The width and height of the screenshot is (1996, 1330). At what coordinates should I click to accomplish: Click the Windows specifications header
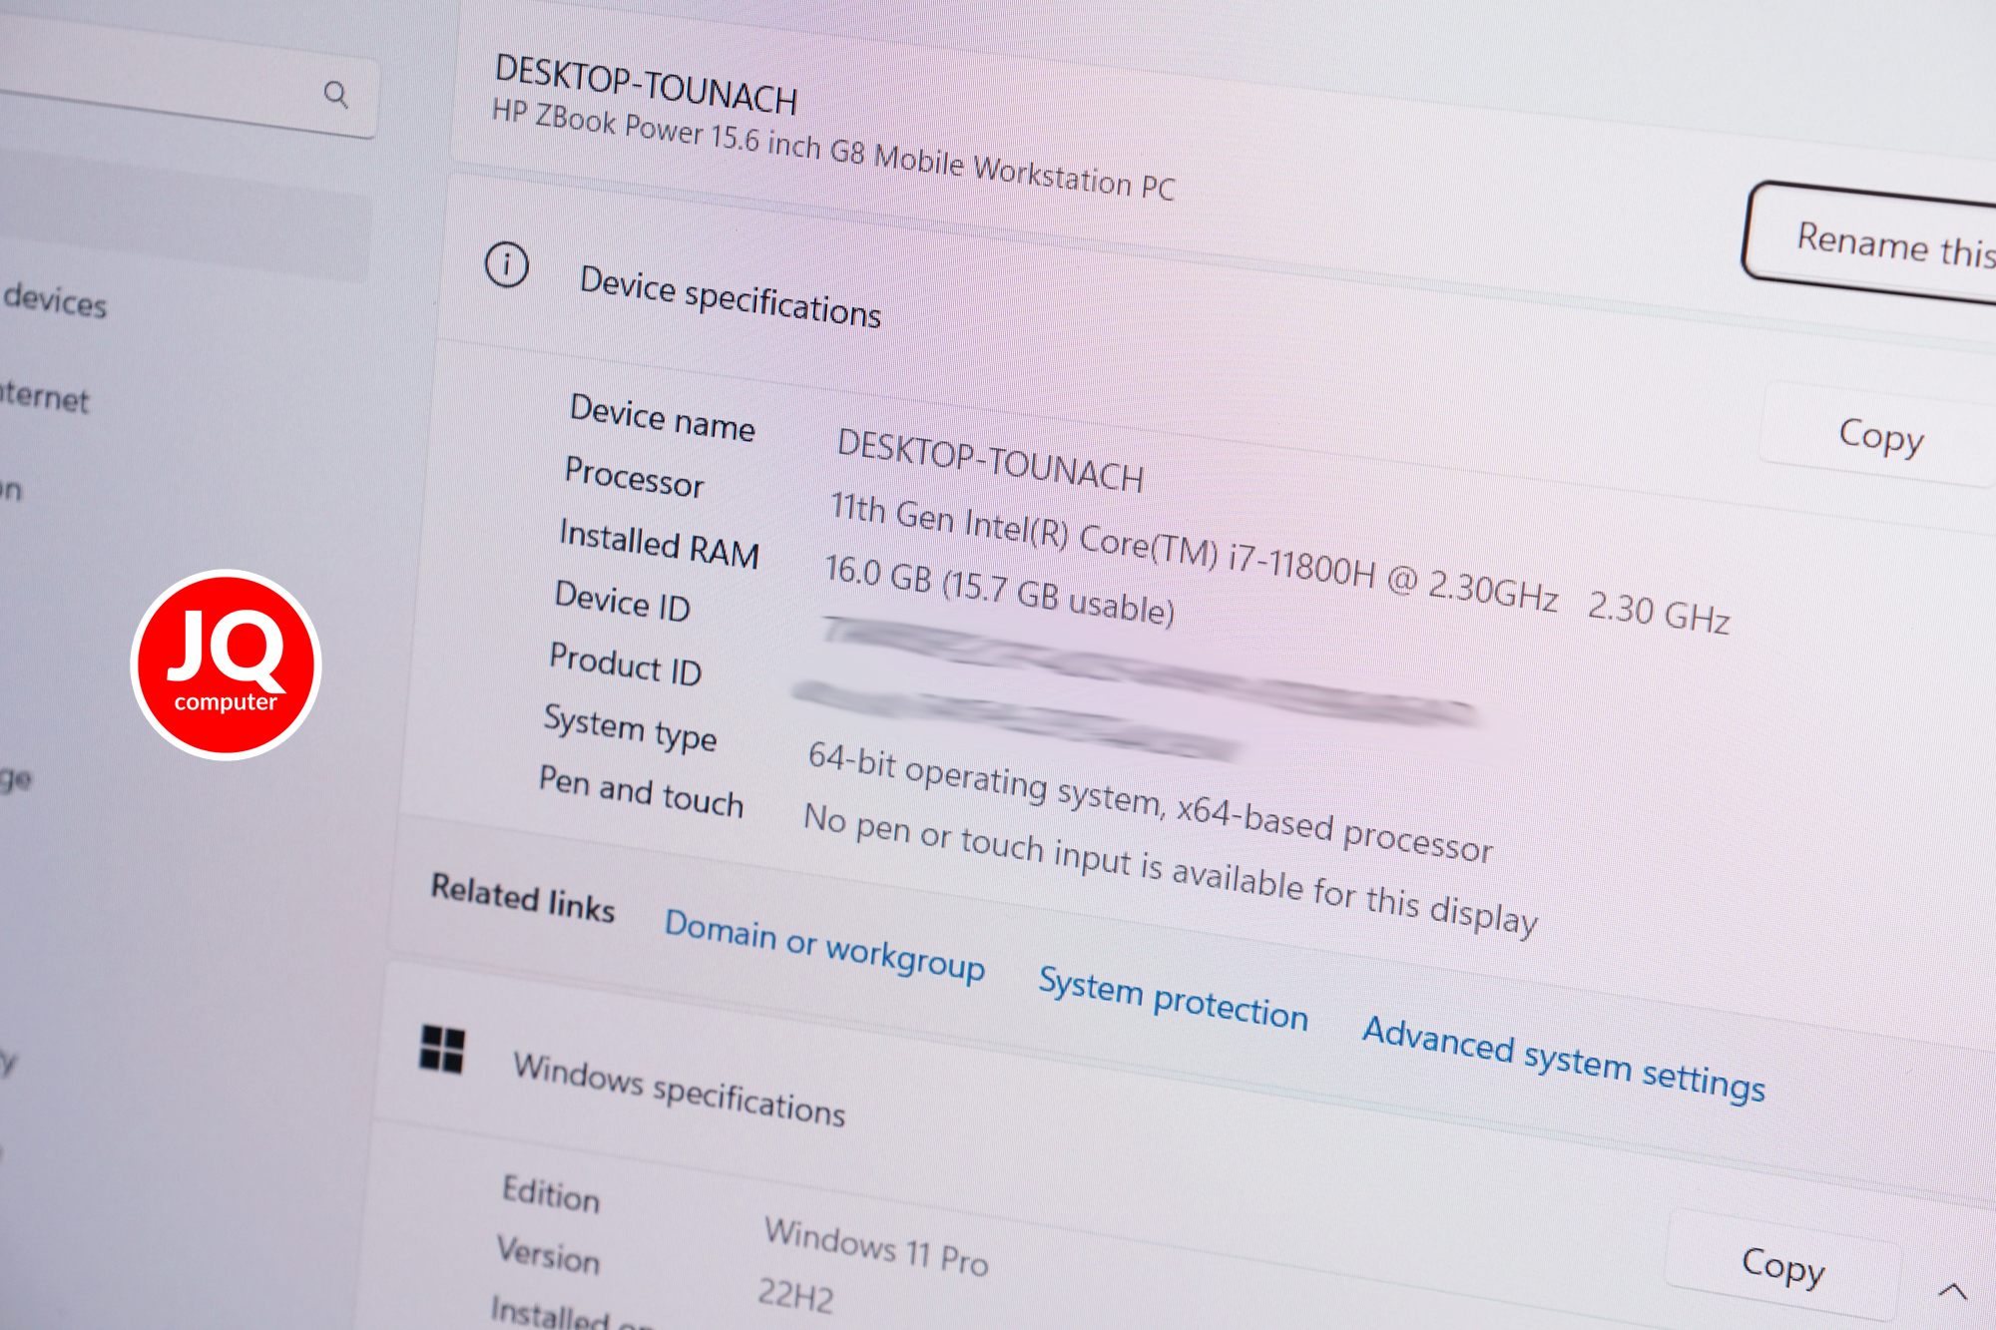pyautogui.click(x=679, y=1090)
